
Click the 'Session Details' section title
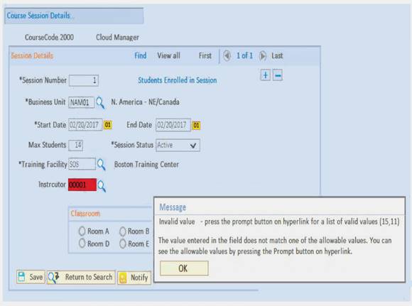[32, 55]
